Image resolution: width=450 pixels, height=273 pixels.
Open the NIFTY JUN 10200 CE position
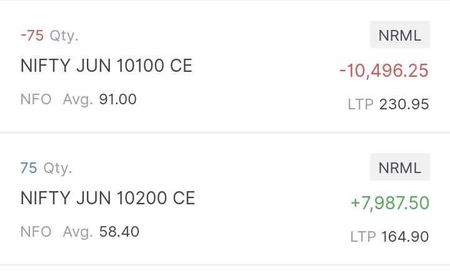tap(107, 198)
